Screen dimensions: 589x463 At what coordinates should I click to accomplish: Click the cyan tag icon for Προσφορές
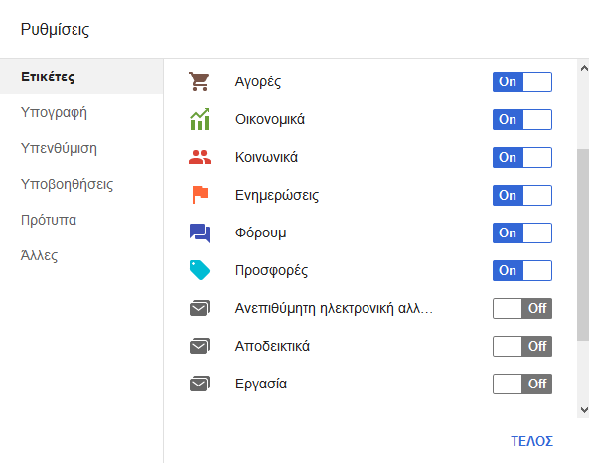pos(200,270)
